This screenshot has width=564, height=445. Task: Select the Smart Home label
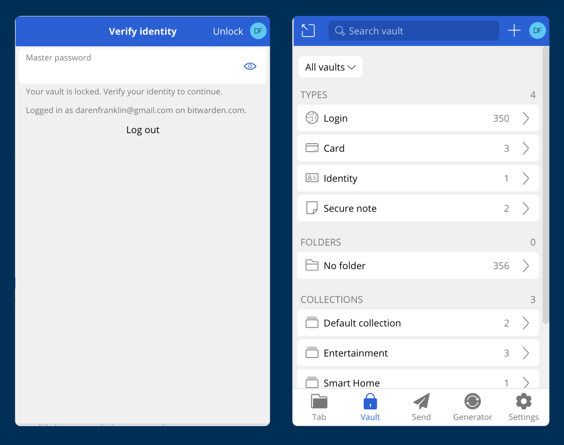coord(351,383)
